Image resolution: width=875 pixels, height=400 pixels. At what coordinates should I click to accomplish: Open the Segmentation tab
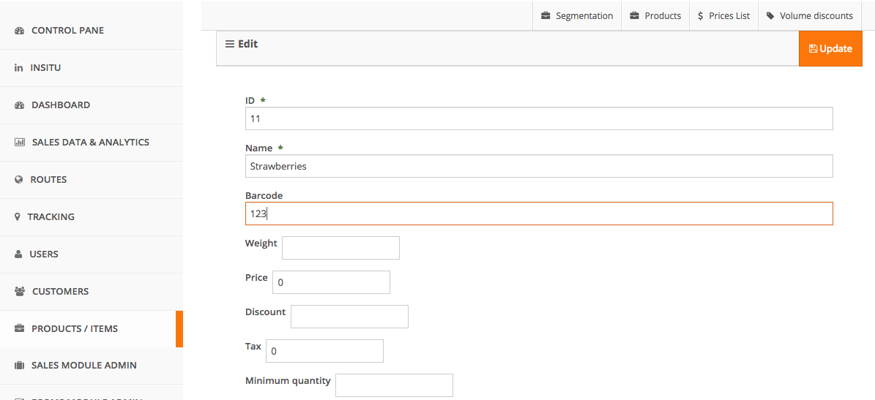577,16
